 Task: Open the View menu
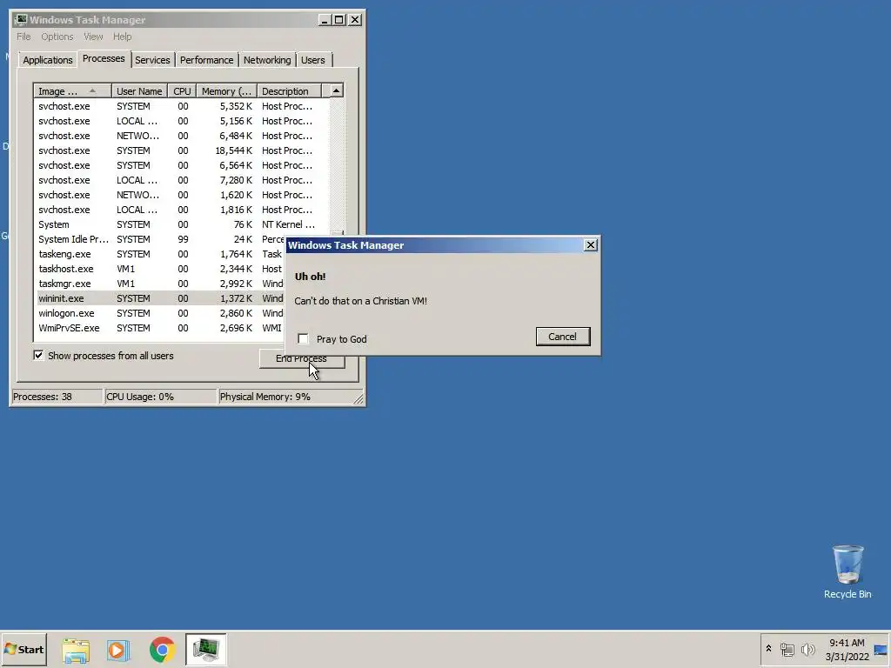pyautogui.click(x=93, y=37)
